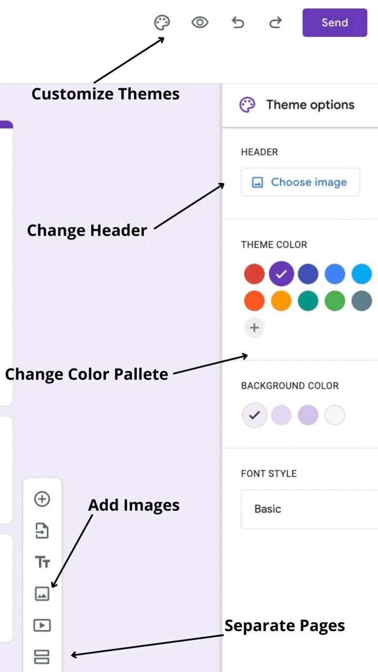Click the Choose image button under Header

(x=300, y=182)
